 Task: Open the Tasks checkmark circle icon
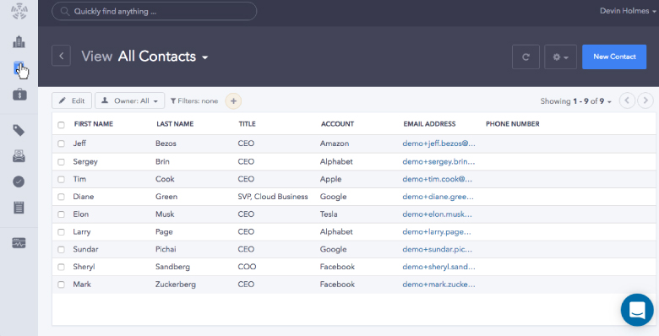click(19, 182)
